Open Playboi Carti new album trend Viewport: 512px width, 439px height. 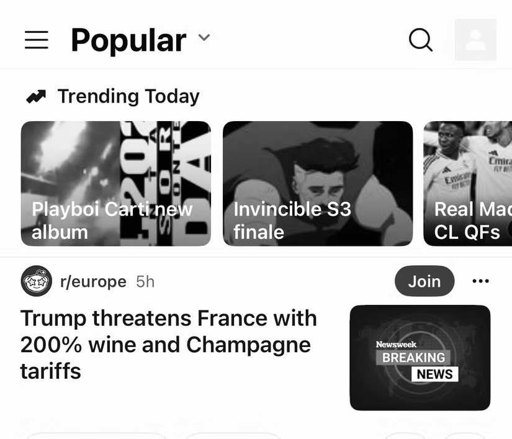[x=115, y=184]
